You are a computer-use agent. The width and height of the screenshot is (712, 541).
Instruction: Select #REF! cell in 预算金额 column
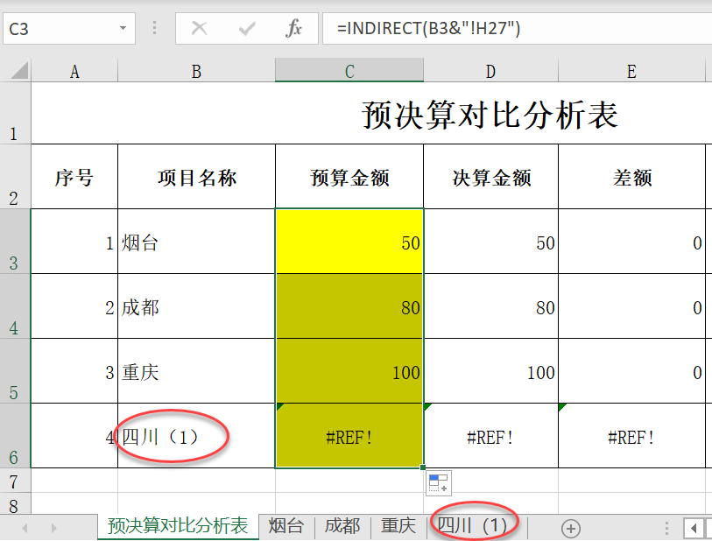(x=349, y=436)
